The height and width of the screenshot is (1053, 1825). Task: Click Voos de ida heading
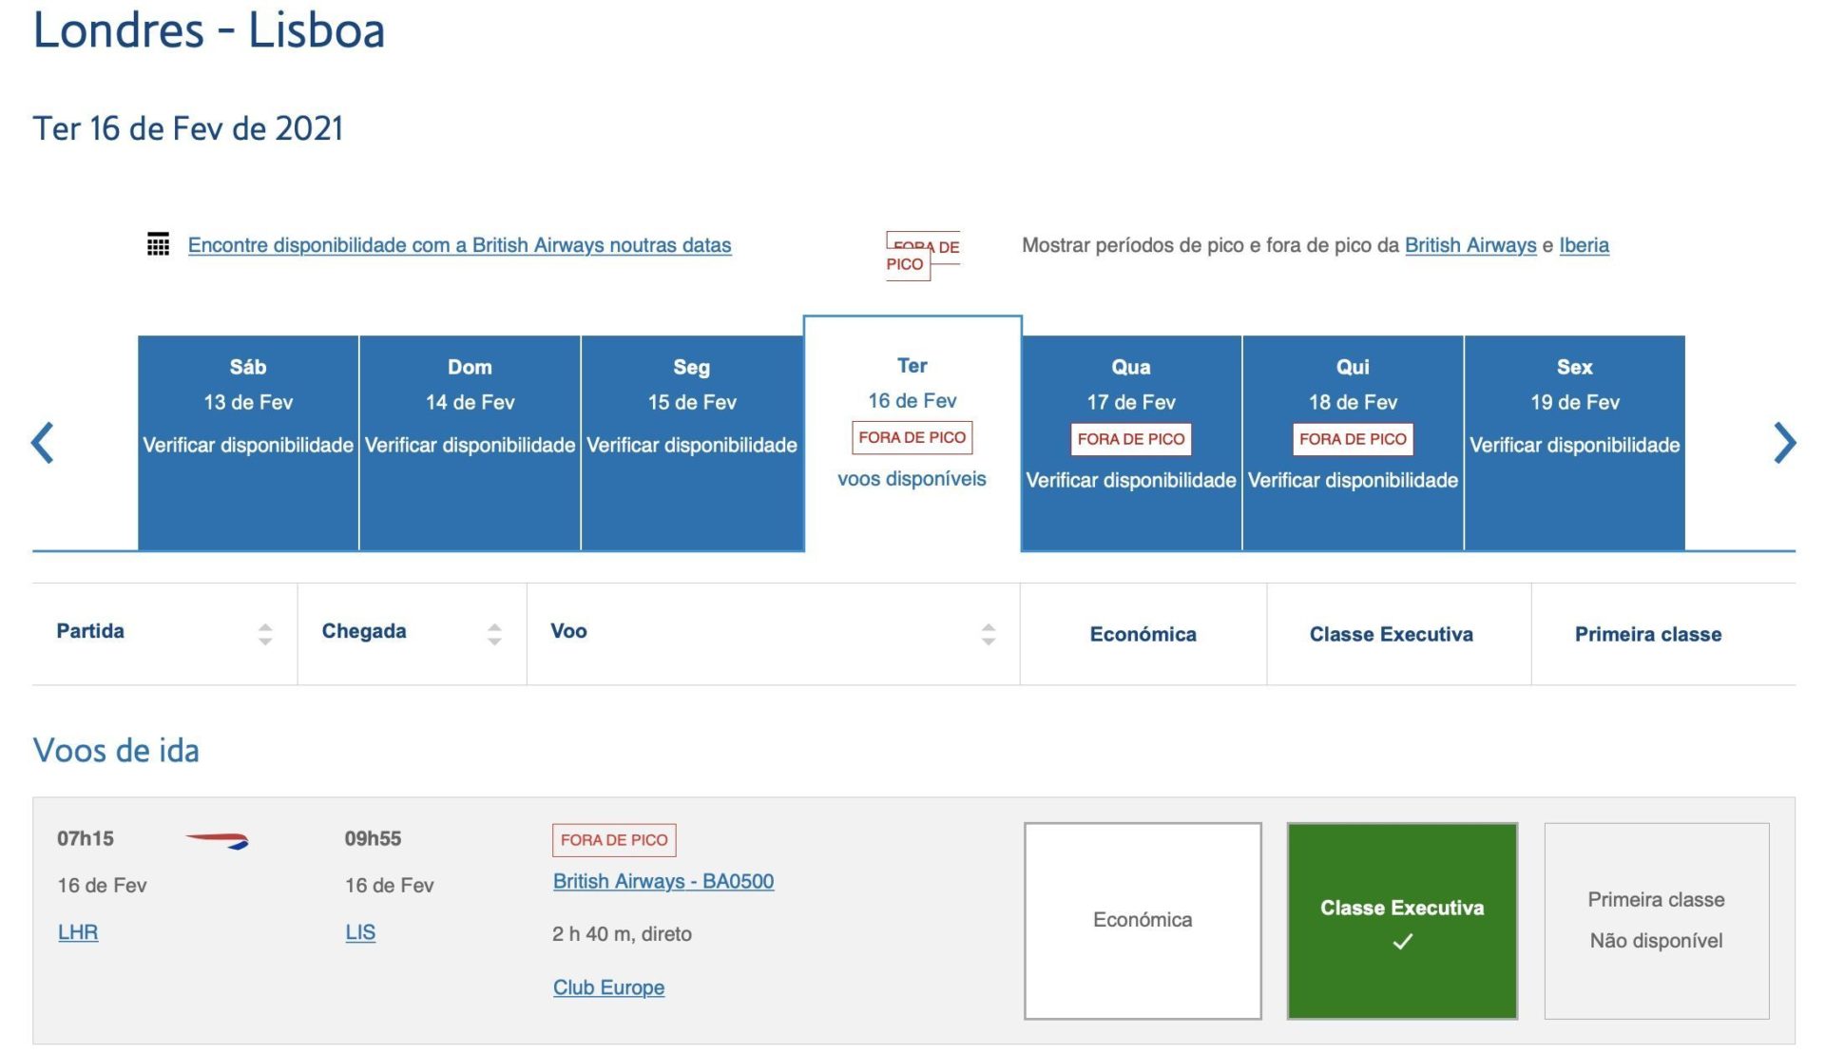(x=116, y=750)
